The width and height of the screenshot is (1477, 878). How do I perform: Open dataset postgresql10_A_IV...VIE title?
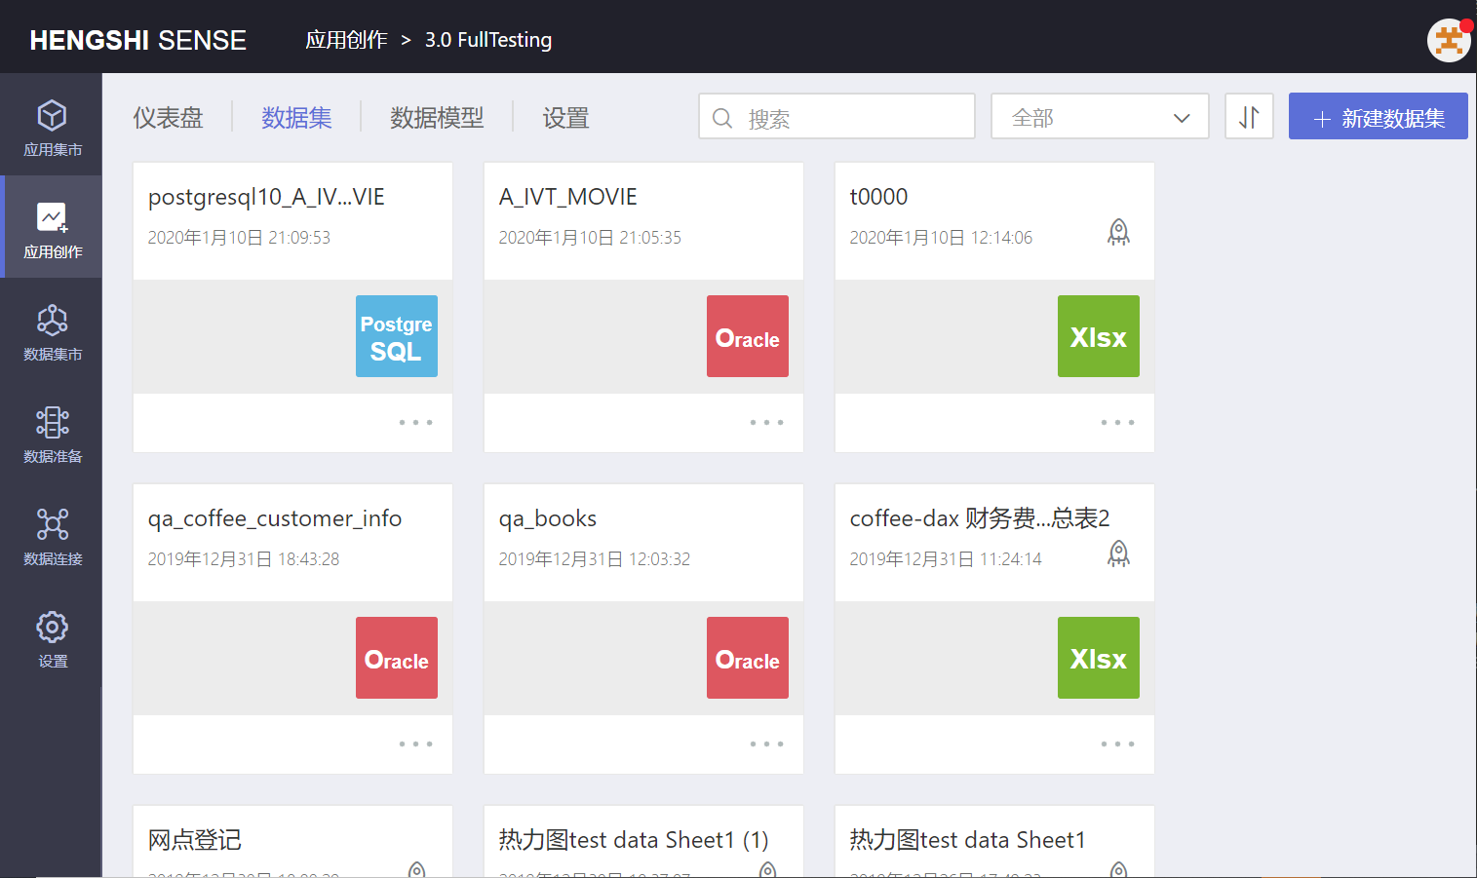pos(266,197)
